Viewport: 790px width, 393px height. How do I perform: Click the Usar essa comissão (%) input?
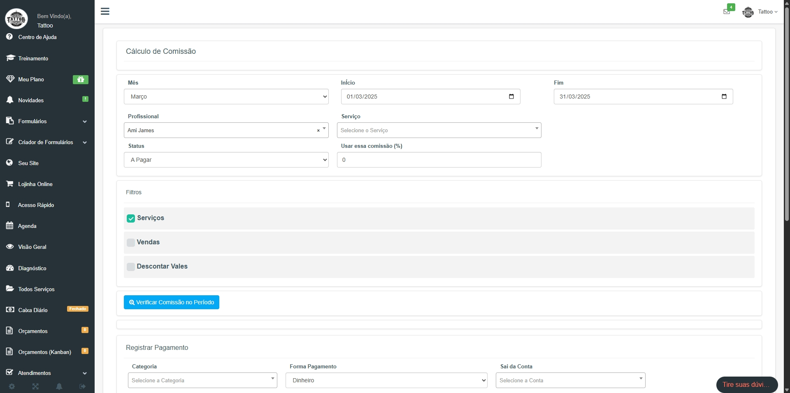439,160
